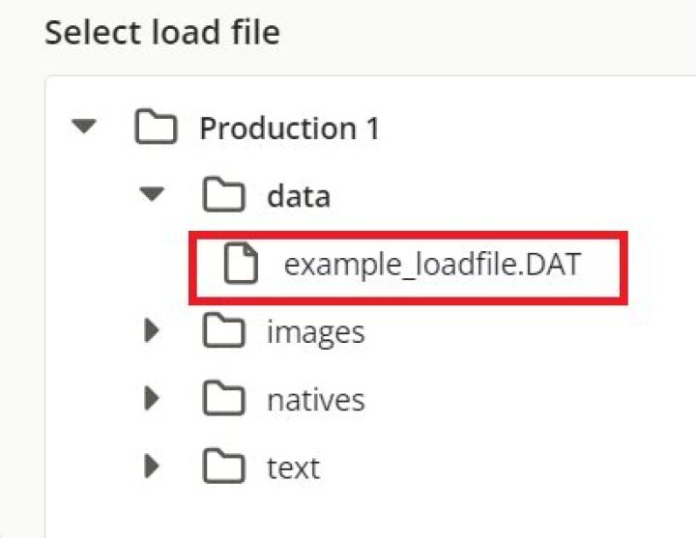Select the Production 1 tree label
The height and width of the screenshot is (538, 696).
289,127
